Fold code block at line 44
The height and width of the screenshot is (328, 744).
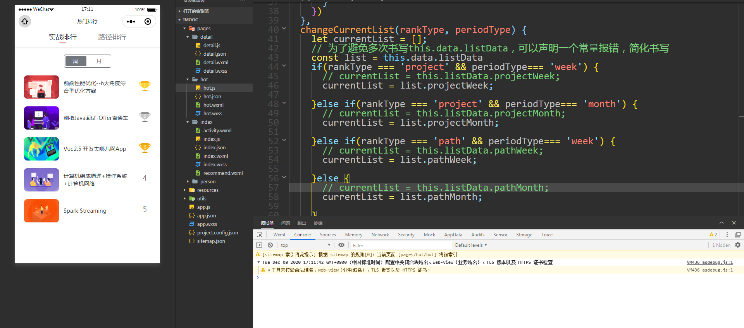pyautogui.click(x=284, y=66)
